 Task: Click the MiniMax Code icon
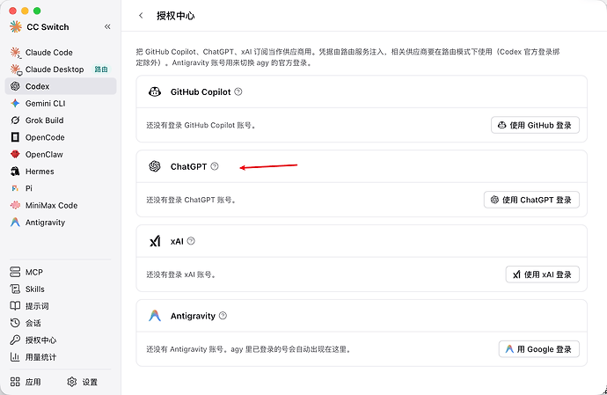coord(15,205)
